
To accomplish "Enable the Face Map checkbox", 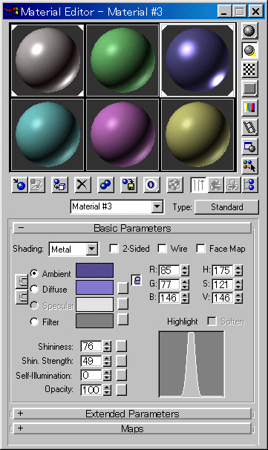I will (x=200, y=248).
